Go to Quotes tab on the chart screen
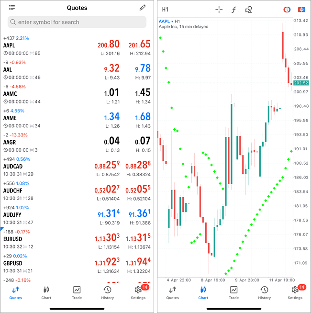The image size is (311, 313). [x=173, y=292]
